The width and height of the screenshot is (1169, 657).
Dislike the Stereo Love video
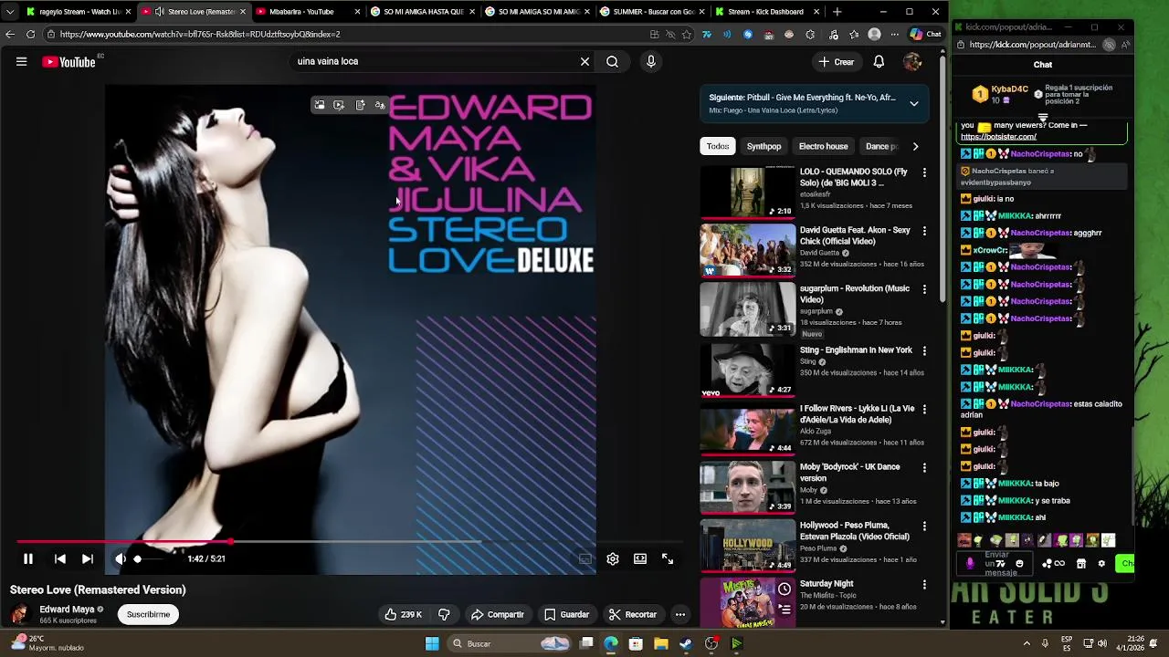pos(444,614)
